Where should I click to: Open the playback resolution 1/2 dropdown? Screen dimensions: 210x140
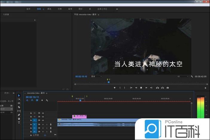click(x=182, y=76)
